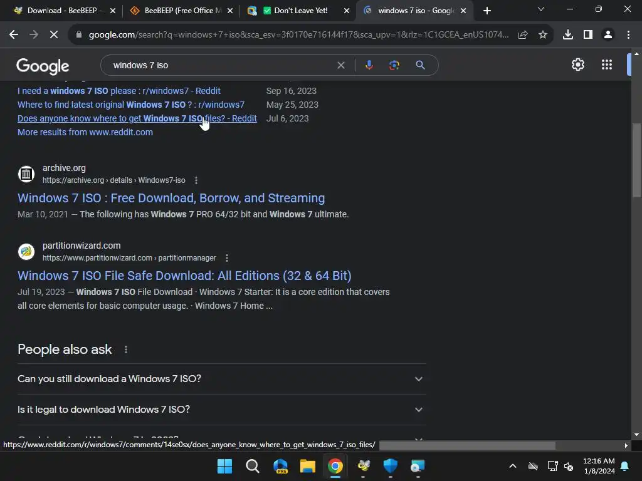Expand Can you still download a Windows 7 ISO?
Image resolution: width=642 pixels, height=481 pixels.
pos(221,379)
